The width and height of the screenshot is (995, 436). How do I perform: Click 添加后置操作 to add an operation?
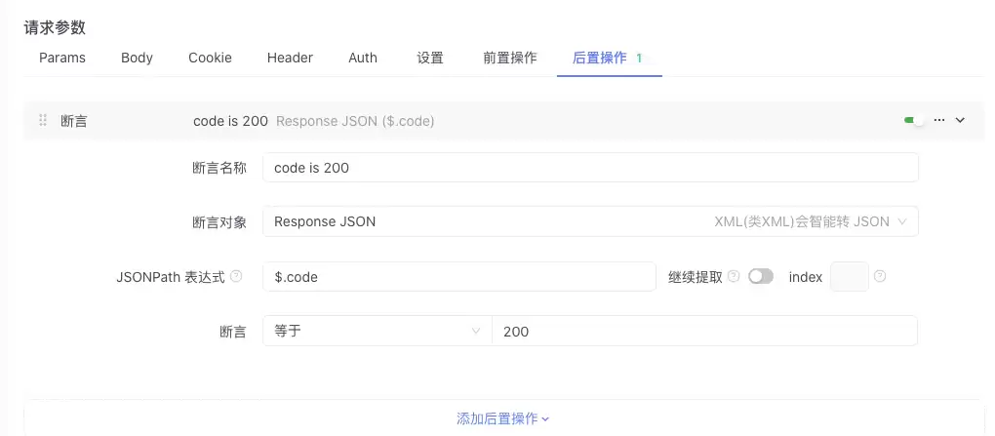click(x=502, y=418)
